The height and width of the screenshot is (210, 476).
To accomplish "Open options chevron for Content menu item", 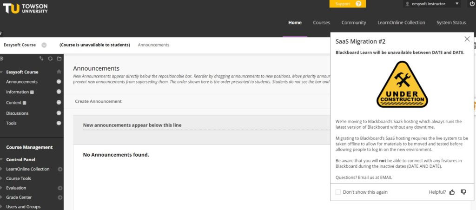I will (59, 102).
